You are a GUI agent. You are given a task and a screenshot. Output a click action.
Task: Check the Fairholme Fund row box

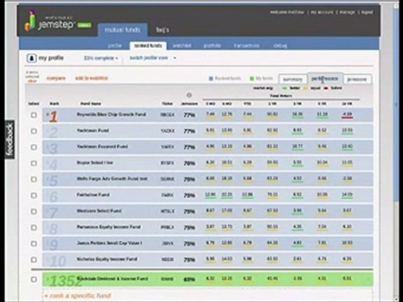pyautogui.click(x=34, y=195)
